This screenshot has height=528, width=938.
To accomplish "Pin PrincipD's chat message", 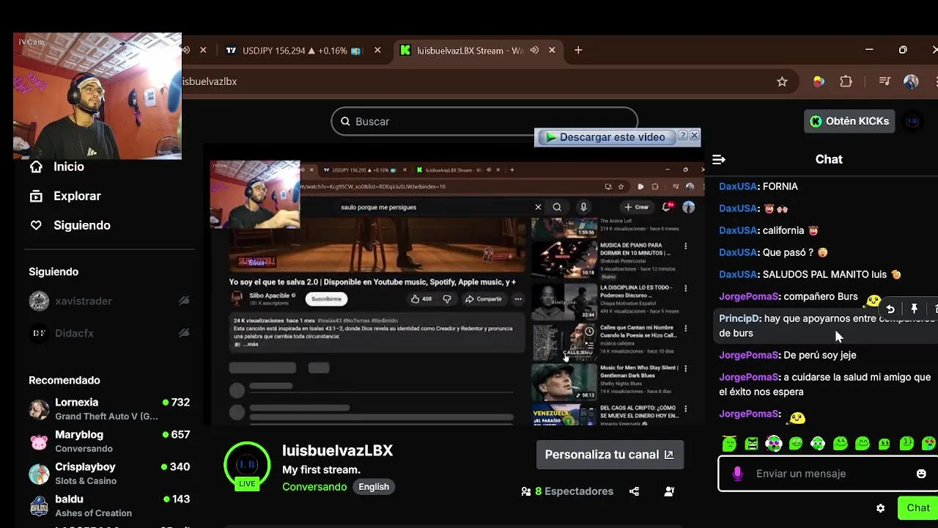I will tap(914, 309).
